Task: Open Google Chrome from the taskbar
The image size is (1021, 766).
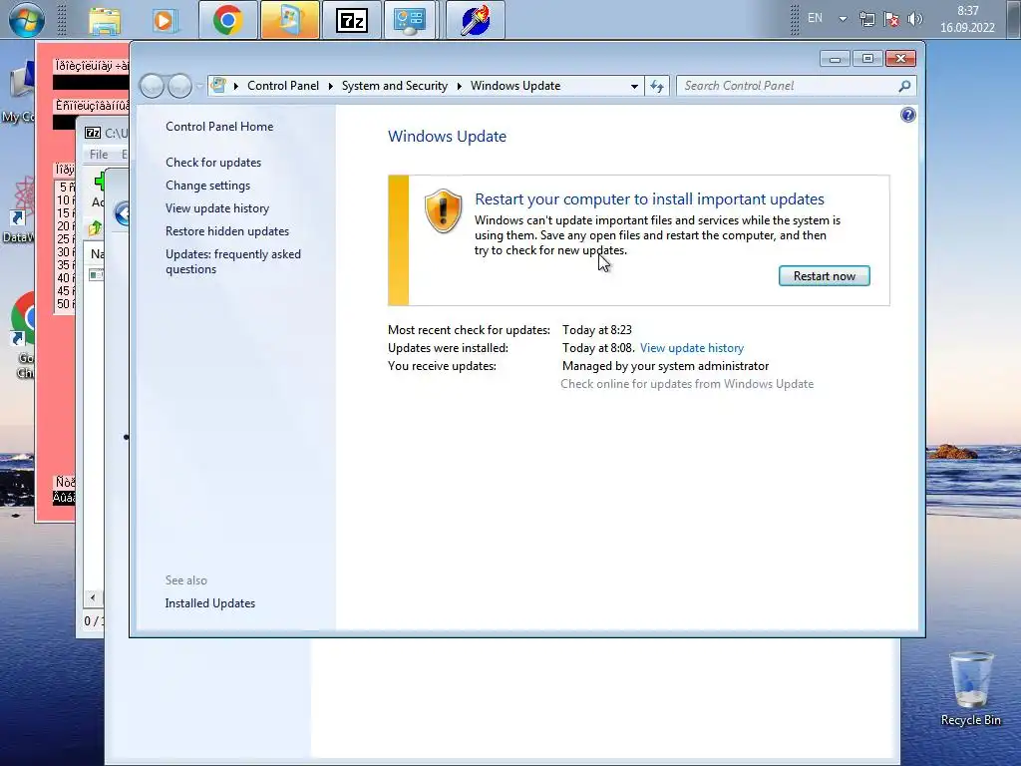Action: point(227,20)
